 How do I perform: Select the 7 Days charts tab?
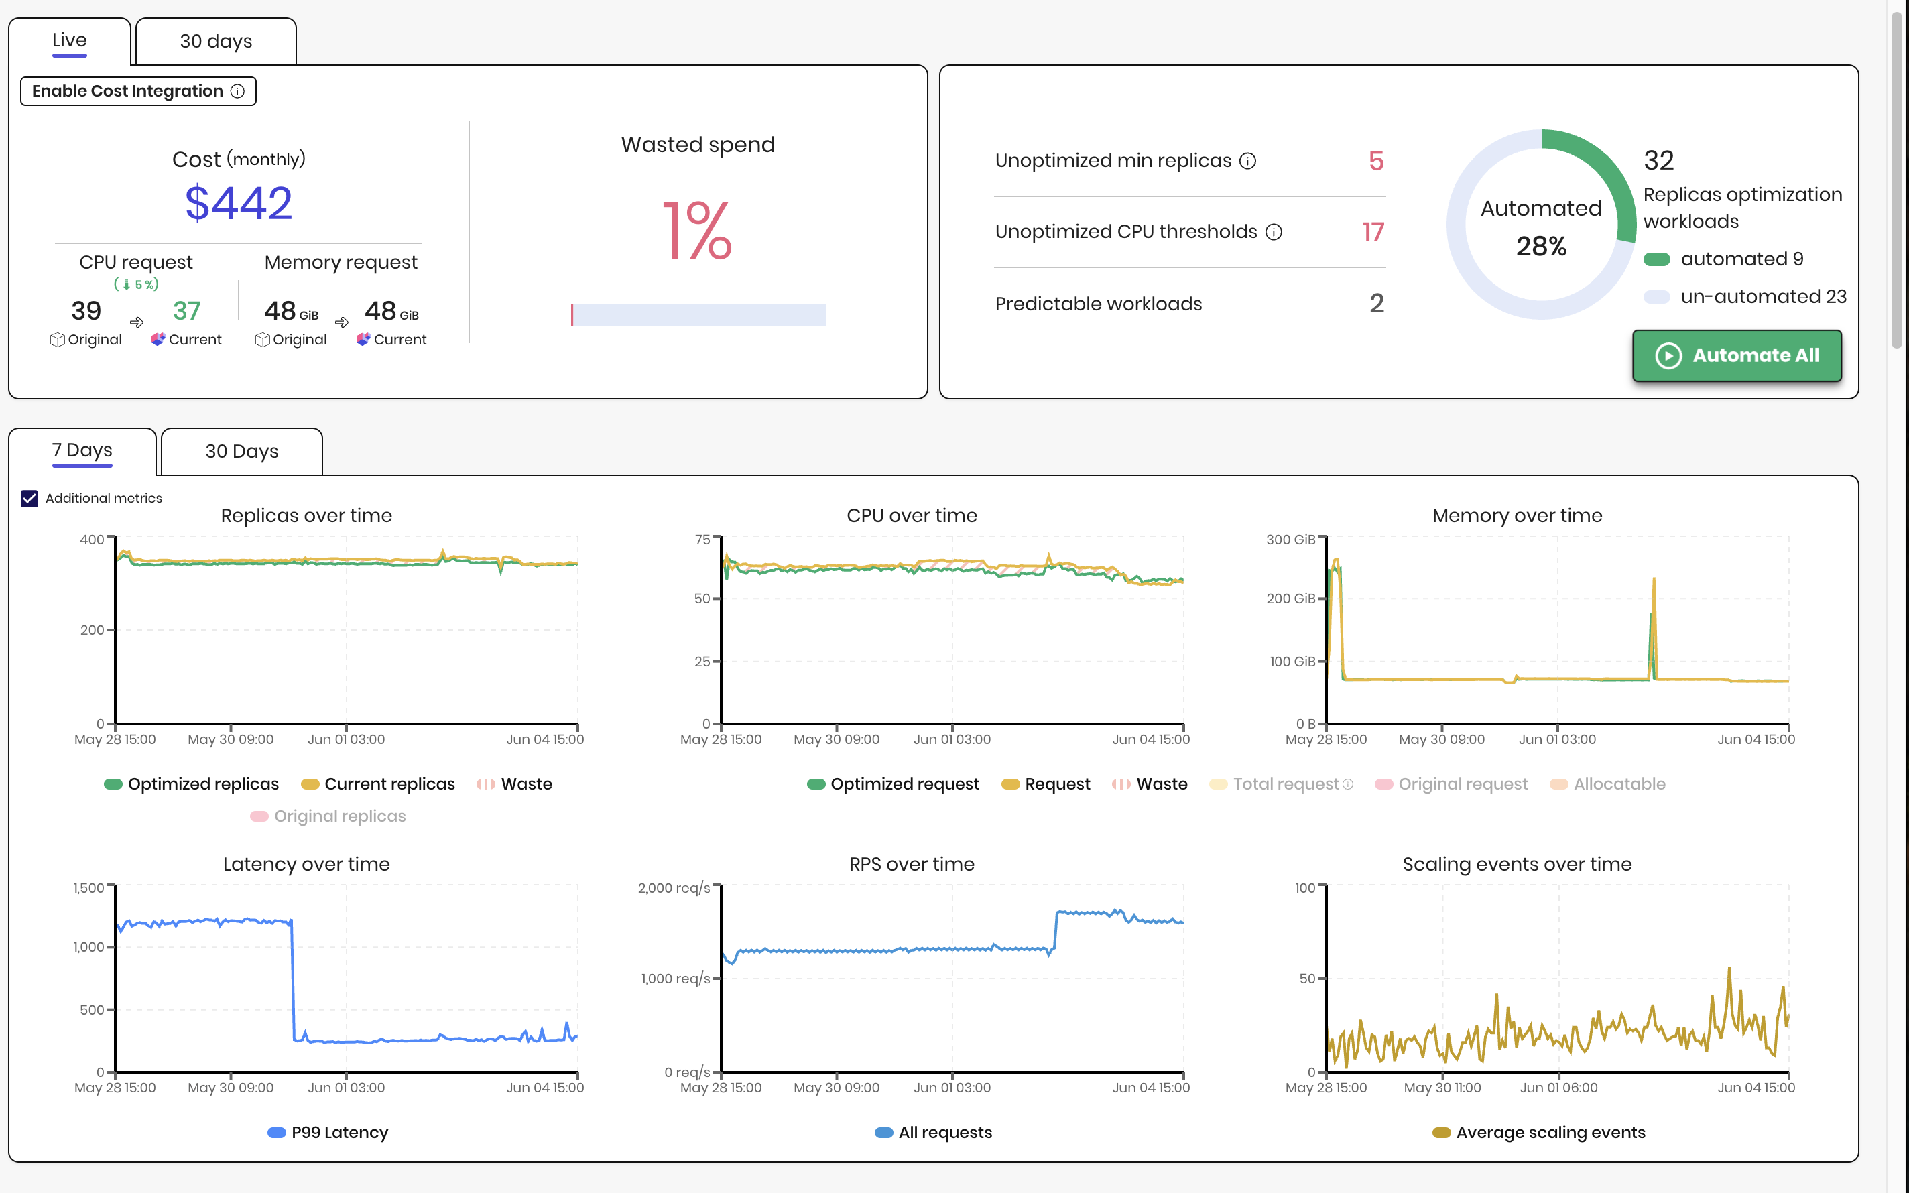click(82, 451)
